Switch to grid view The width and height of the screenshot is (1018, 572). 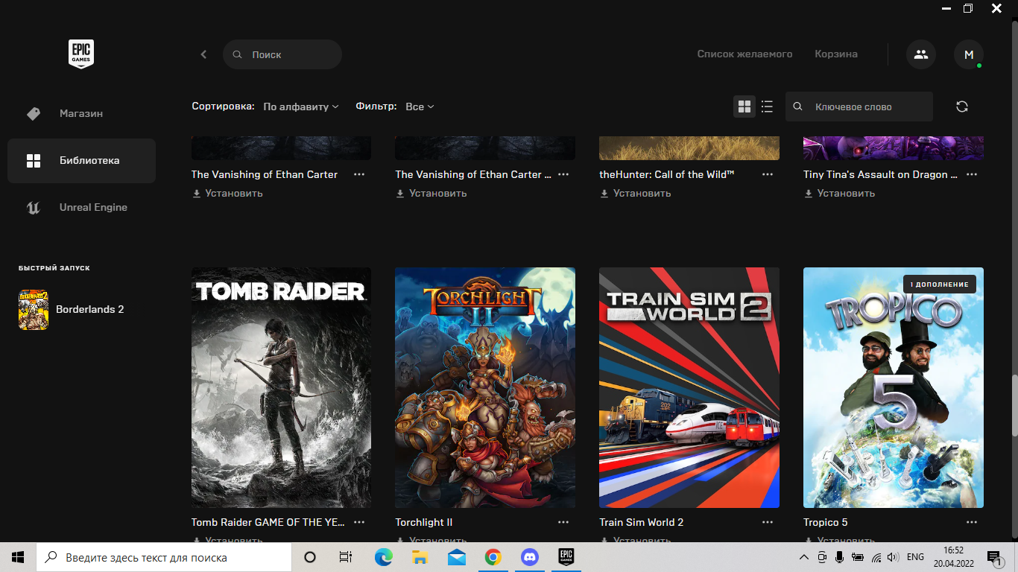(x=744, y=107)
